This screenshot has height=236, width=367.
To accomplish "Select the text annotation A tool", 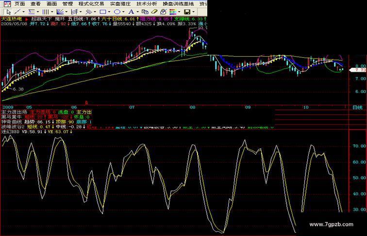I will tap(131, 12).
